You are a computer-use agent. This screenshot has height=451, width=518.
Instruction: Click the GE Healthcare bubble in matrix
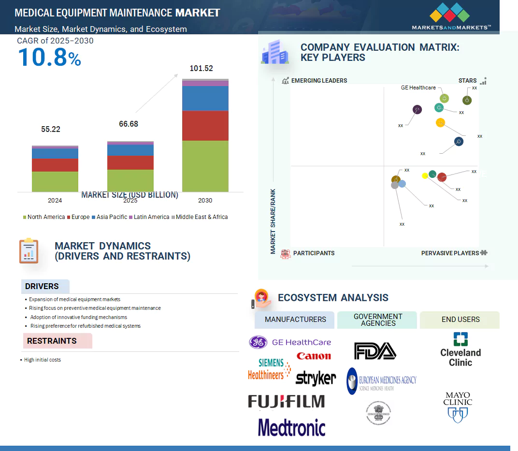[444, 98]
